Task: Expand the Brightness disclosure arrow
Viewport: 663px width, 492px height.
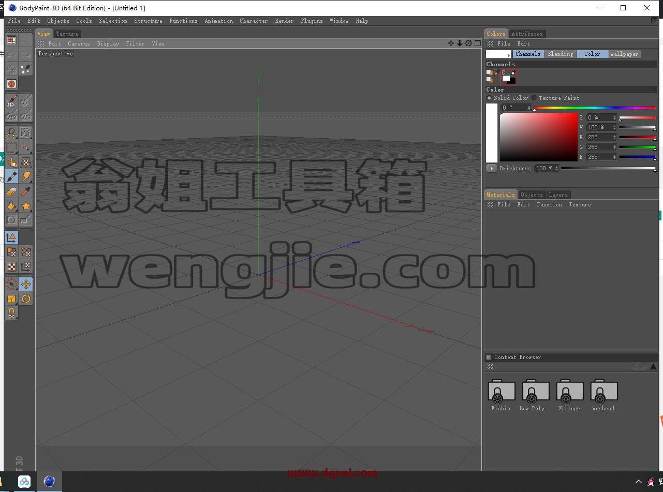Action: pyautogui.click(x=492, y=168)
